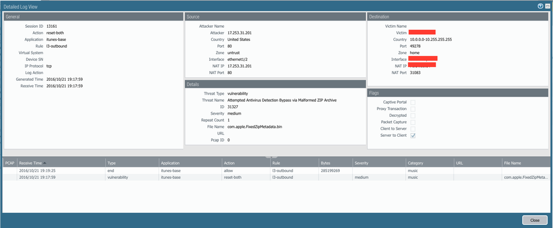The width and height of the screenshot is (553, 228).
Task: Sort by the Application column header
Action: point(190,163)
